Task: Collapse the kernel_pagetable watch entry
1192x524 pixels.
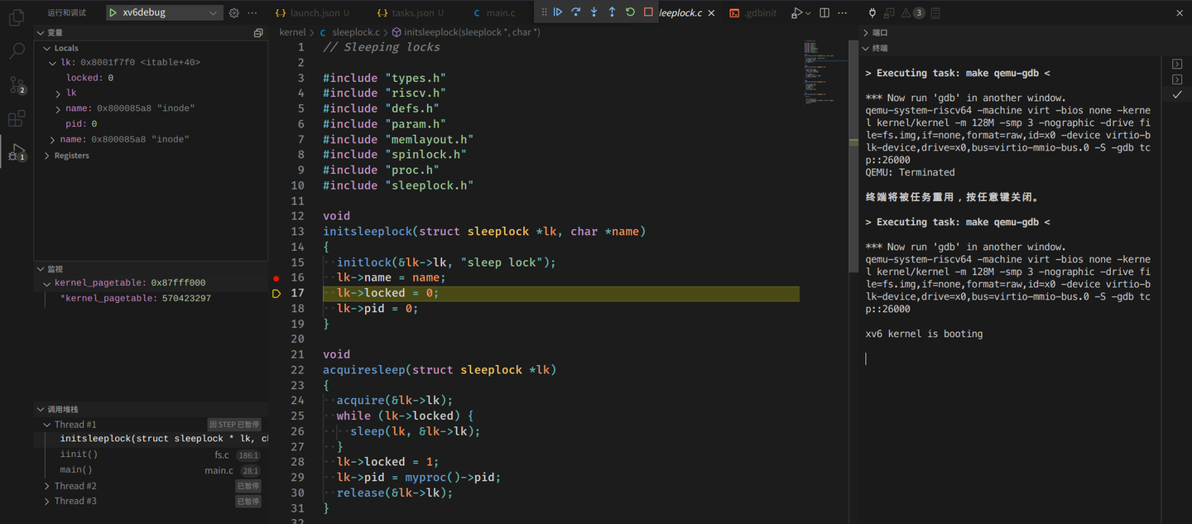Action: 48,282
